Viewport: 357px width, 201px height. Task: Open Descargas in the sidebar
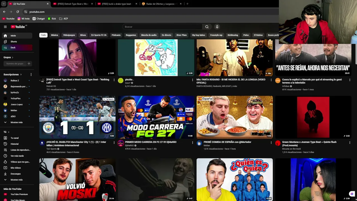pyautogui.click(x=17, y=174)
